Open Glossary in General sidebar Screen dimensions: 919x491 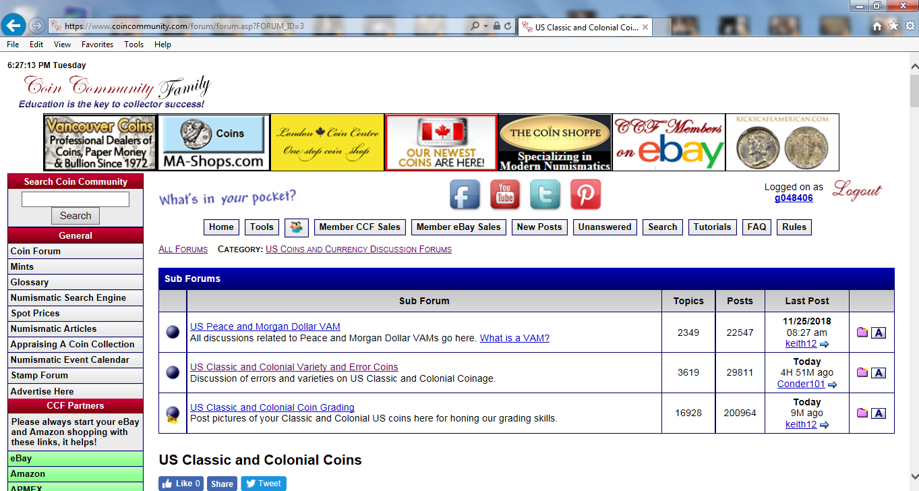(76, 283)
